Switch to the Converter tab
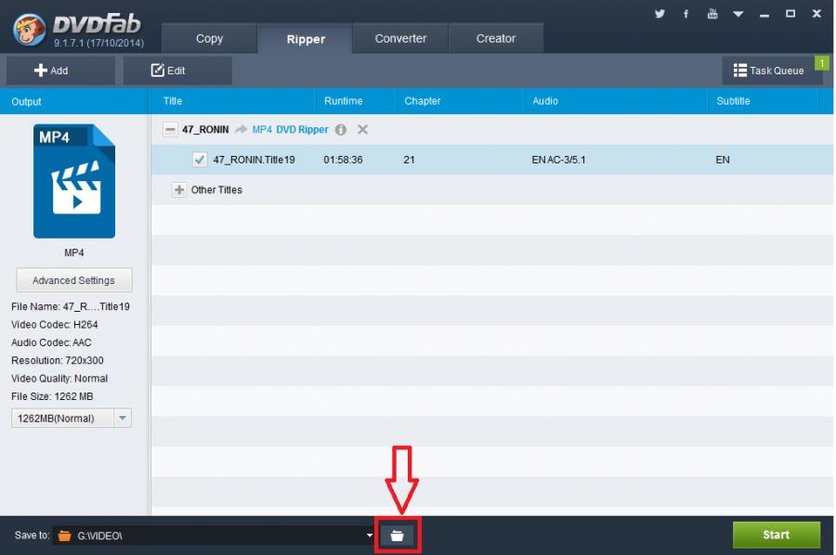Image resolution: width=836 pixels, height=555 pixels. 400,38
